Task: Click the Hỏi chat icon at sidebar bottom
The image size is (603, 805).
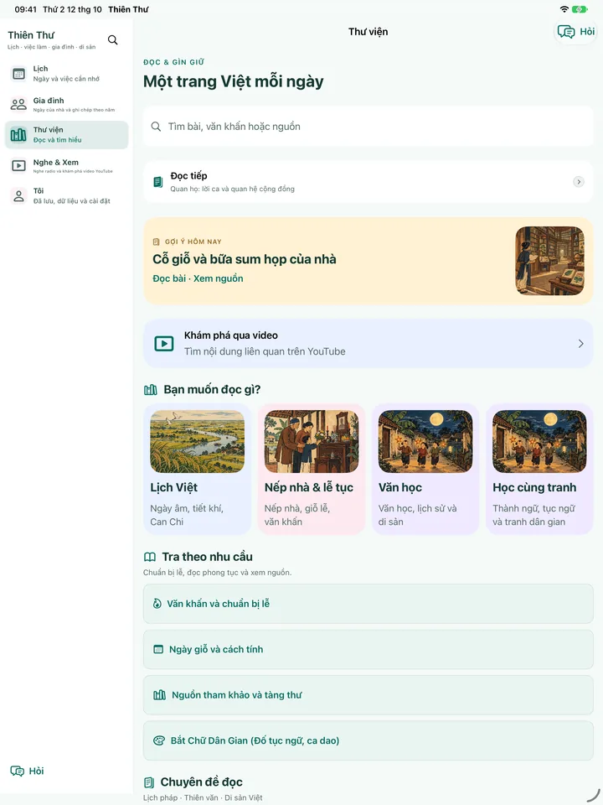Action: (18, 771)
